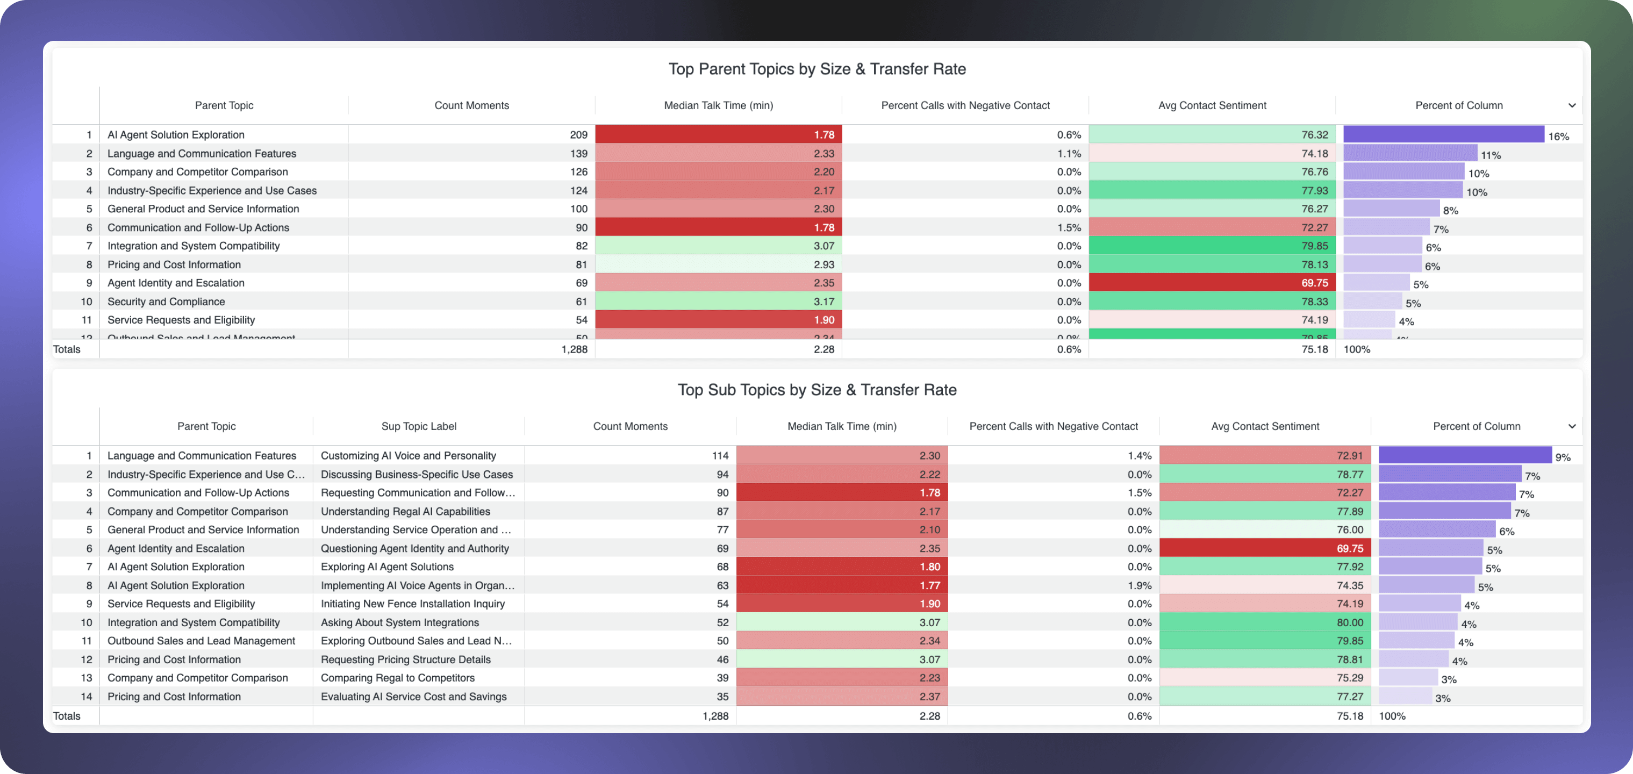Click 'Exploring AI Agent Solutions'
The image size is (1633, 774).
pyautogui.click(x=386, y=566)
